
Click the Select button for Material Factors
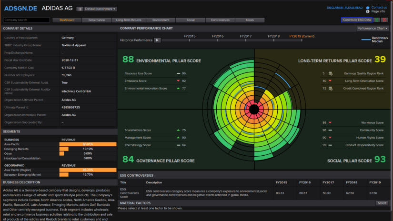pos(382,203)
